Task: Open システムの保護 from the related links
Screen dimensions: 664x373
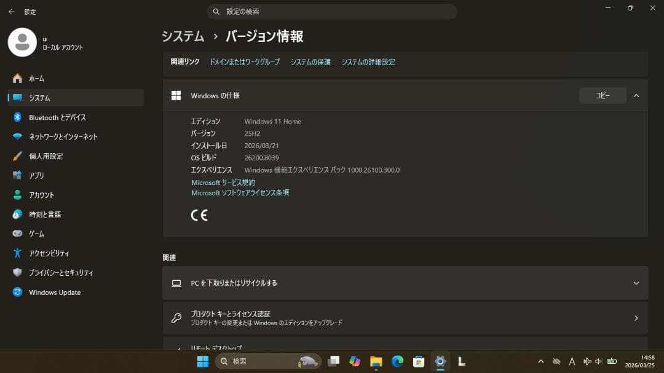Action: click(x=310, y=61)
